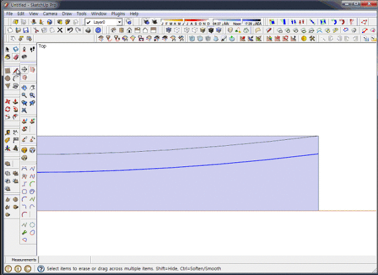378x275 pixels.
Task: Select the Paint Bucket tool
Action: [8, 57]
